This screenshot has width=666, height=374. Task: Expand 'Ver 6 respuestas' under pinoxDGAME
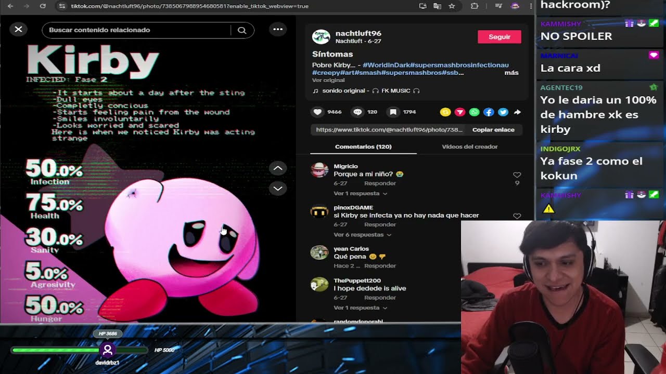point(362,235)
